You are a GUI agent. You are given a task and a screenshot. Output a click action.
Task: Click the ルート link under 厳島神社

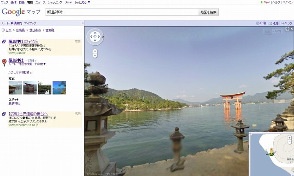pyautogui.click(x=12, y=64)
